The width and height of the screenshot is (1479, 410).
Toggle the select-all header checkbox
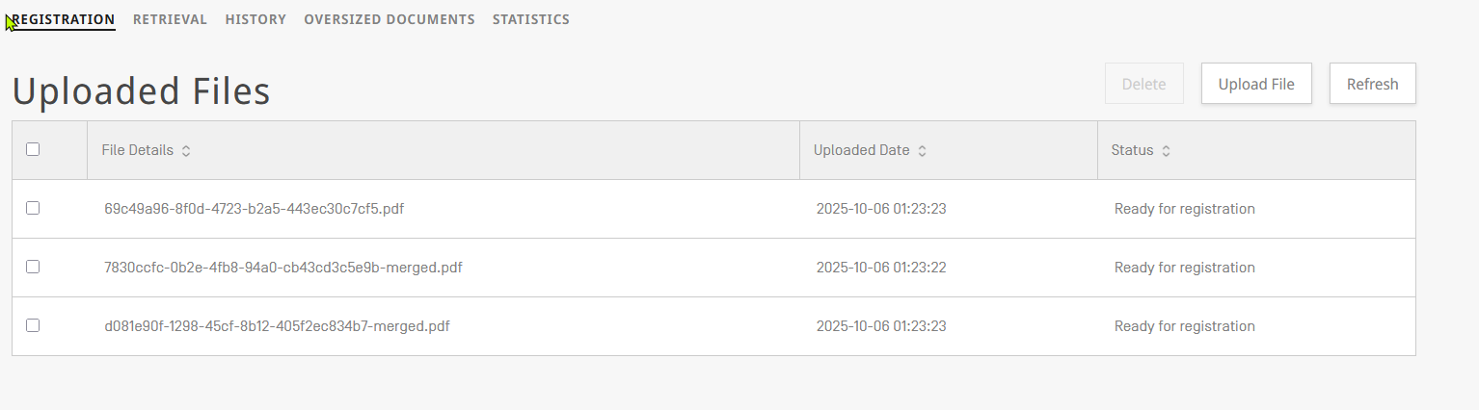point(33,149)
